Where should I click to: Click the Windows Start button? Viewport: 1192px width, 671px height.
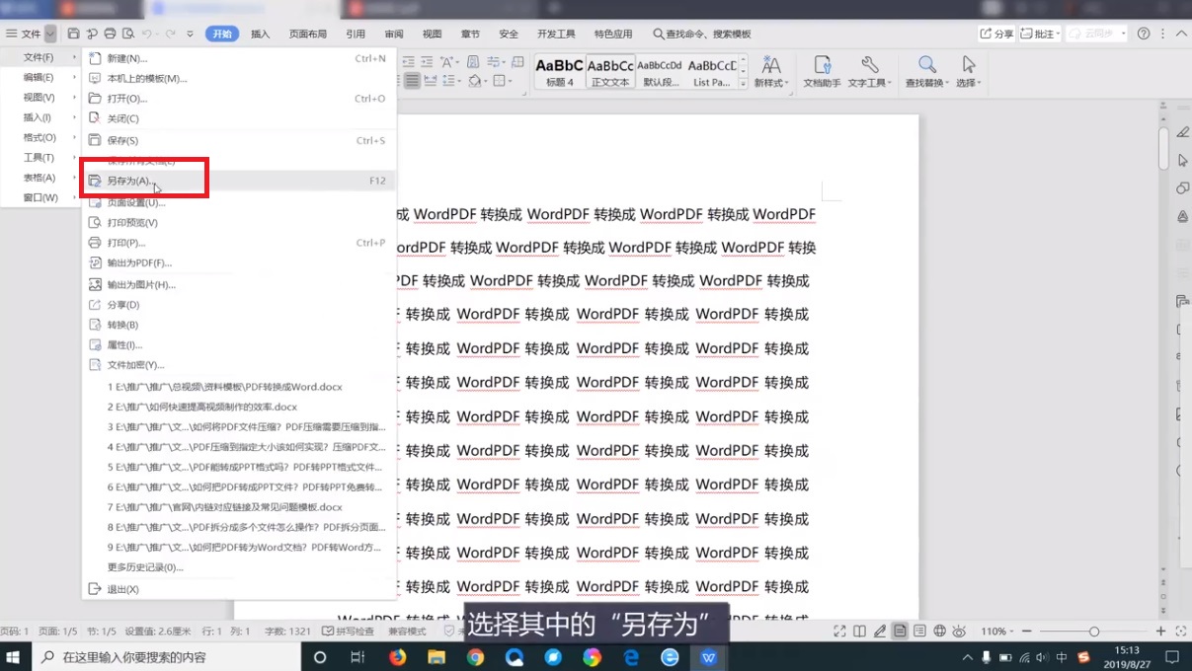[x=15, y=657]
